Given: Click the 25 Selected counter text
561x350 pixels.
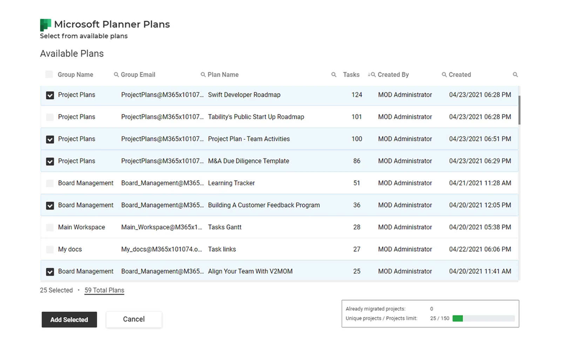Looking at the screenshot, I should click(56, 290).
